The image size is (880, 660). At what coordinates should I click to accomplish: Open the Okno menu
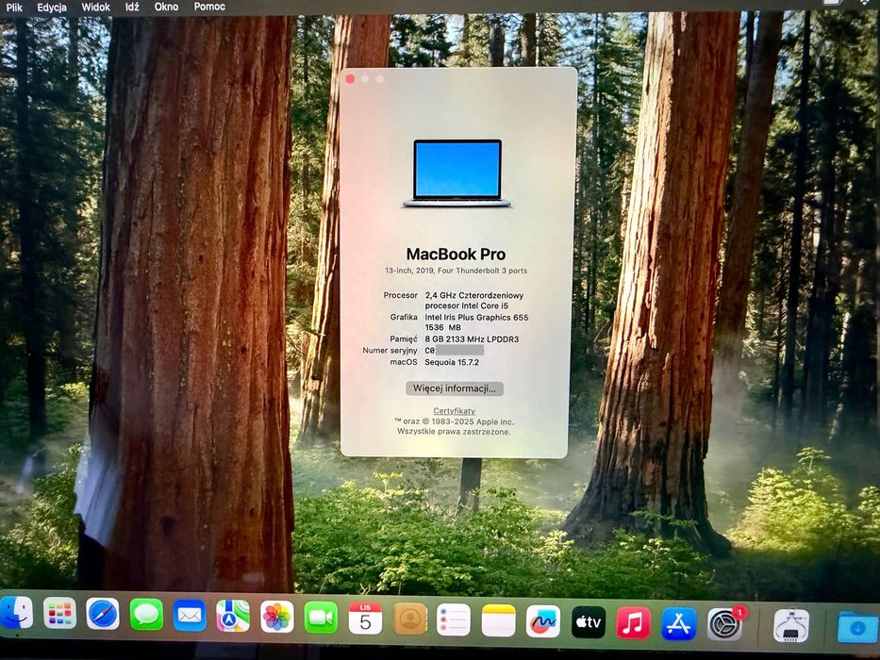(166, 7)
